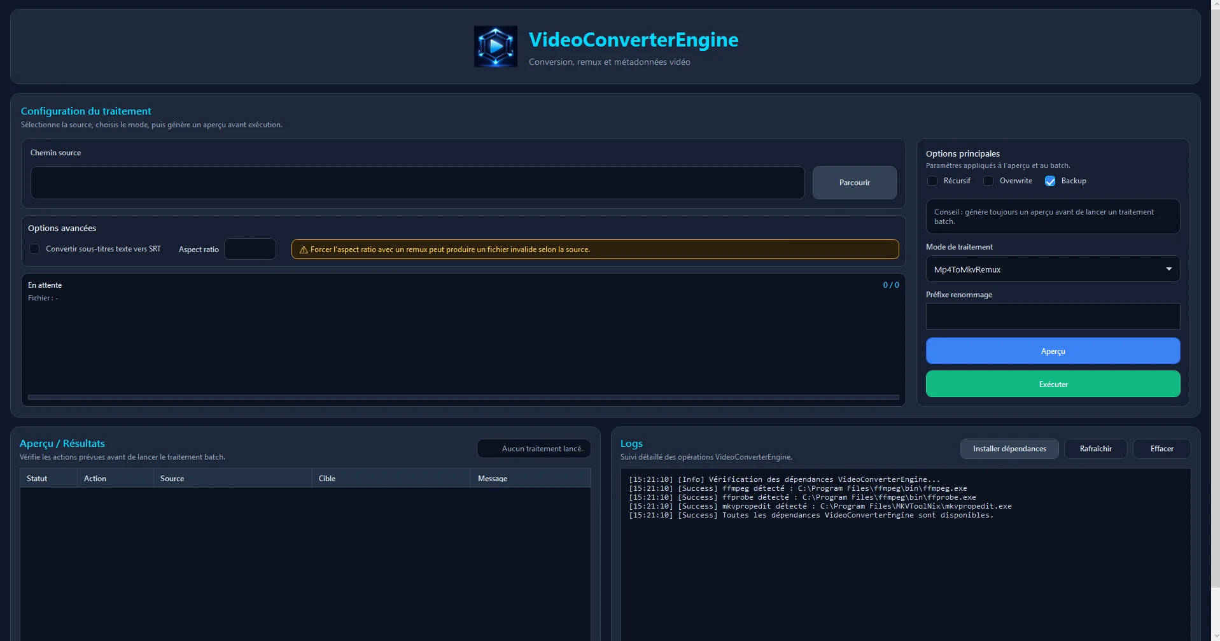The image size is (1220, 641).
Task: Click the 'Options principales' label
Action: pyautogui.click(x=963, y=153)
